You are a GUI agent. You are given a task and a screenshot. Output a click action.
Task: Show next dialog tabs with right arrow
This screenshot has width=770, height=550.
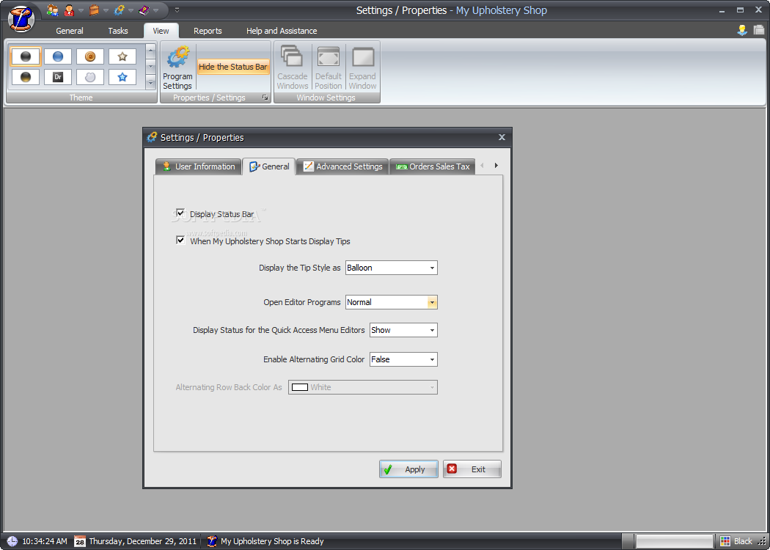click(496, 166)
